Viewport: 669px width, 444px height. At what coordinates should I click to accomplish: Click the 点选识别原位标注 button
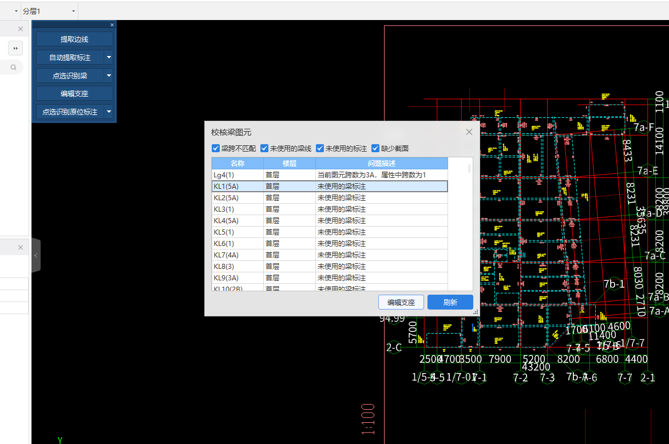click(x=70, y=112)
